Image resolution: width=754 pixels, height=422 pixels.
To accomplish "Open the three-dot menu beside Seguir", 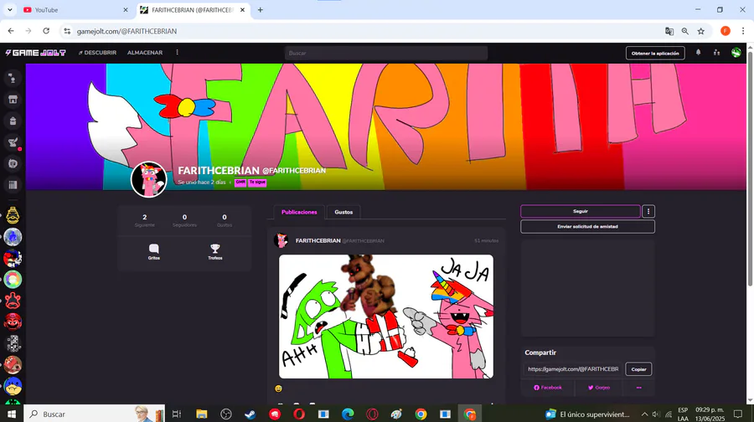I will [648, 212].
